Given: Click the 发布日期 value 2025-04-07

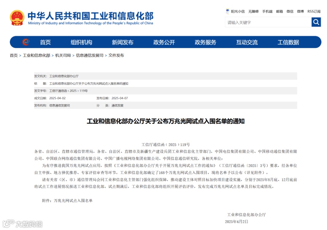Looking at the screenshot, I should point(120,98).
